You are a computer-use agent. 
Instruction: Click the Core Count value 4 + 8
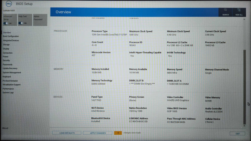tap(94, 45)
